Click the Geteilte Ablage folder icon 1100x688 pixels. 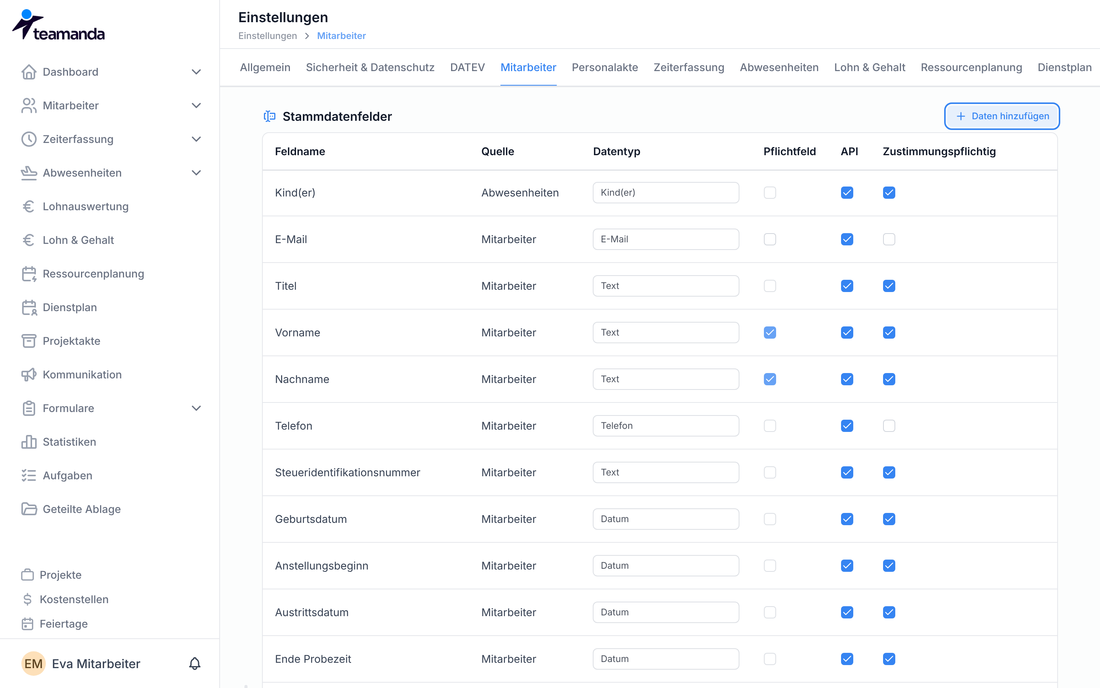pyautogui.click(x=29, y=509)
